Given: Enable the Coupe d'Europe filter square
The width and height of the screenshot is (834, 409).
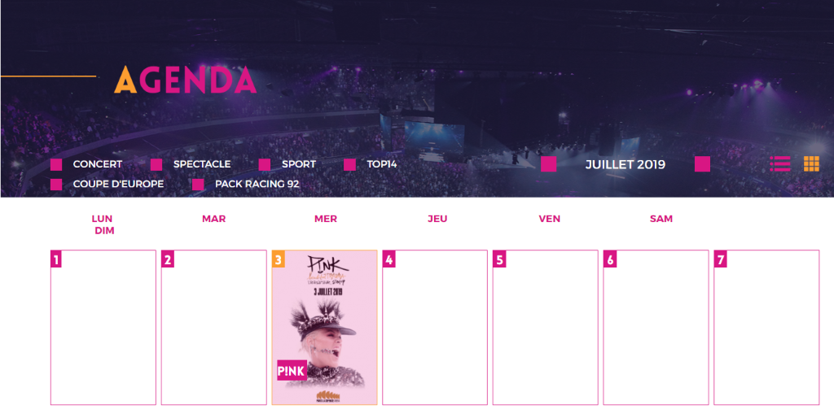Looking at the screenshot, I should coord(56,185).
